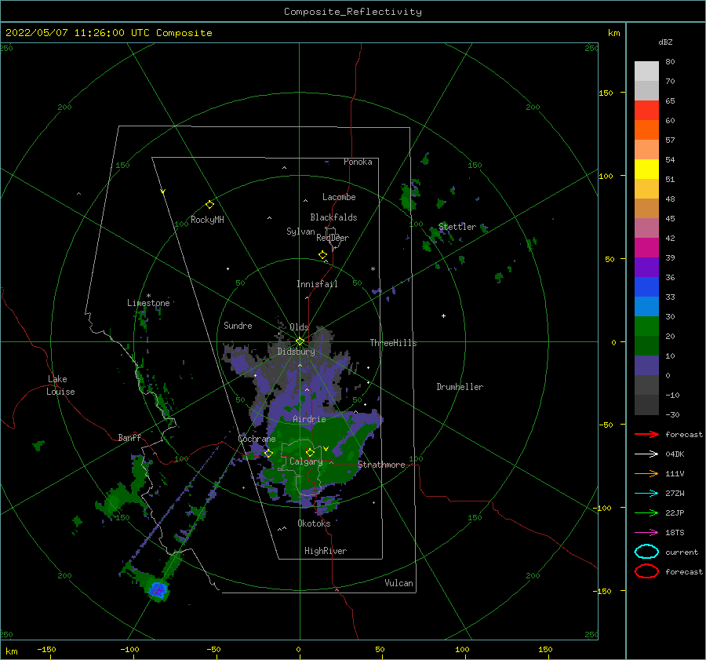Select the Innisfail map label
Image resolution: width=706 pixels, height=660 pixels.
pyautogui.click(x=317, y=284)
